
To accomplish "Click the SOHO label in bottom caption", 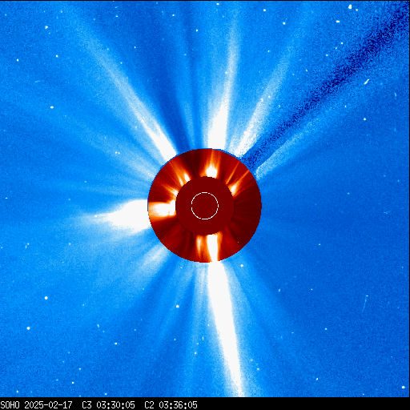I will pos(10,404).
